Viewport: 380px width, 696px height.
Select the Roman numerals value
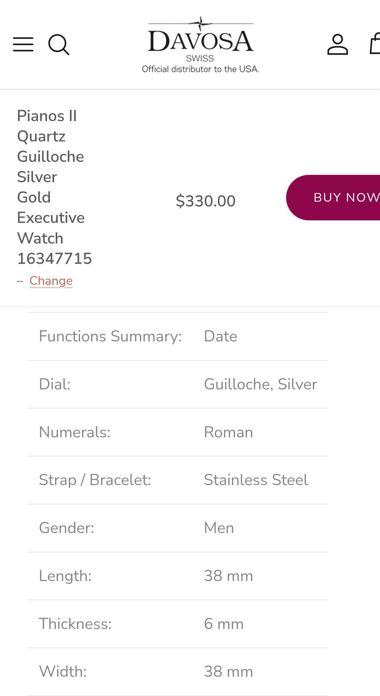point(228,432)
